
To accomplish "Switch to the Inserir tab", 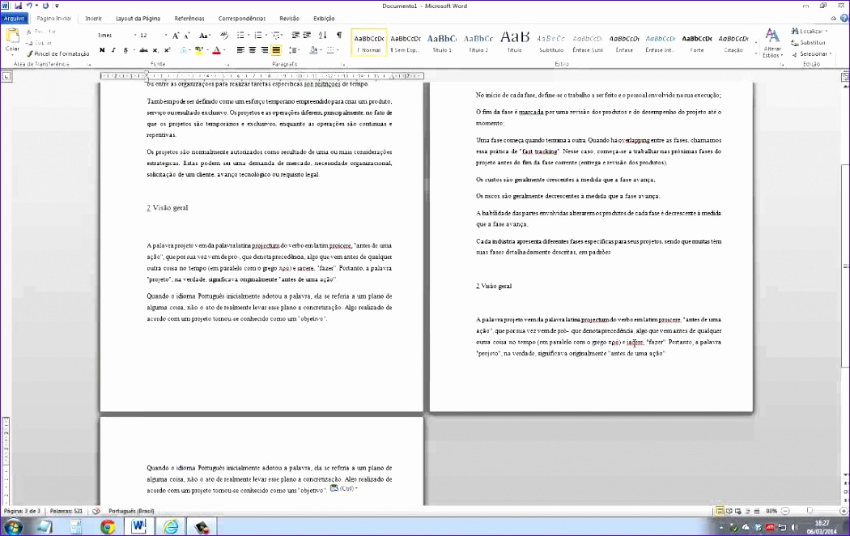I will tap(93, 19).
